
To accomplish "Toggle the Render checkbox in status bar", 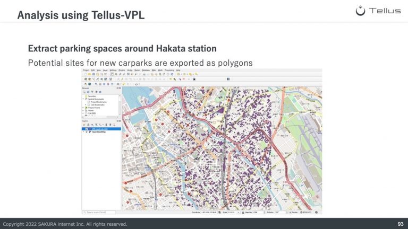I will coord(291,213).
